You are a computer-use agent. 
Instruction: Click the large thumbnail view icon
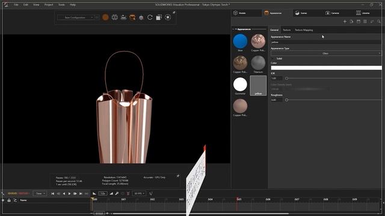(x=359, y=22)
